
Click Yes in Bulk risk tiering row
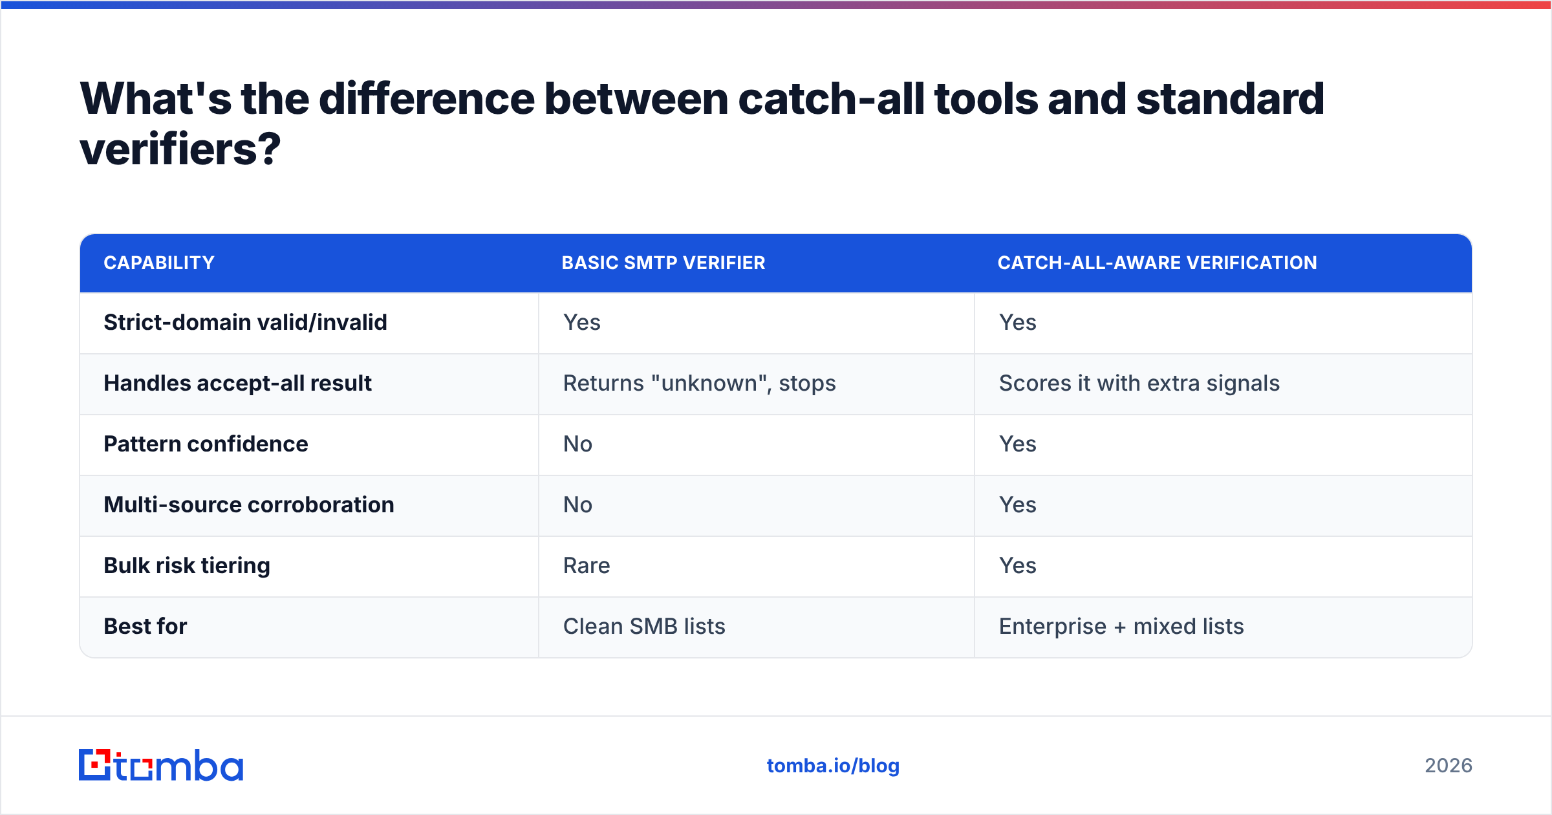[1018, 565]
